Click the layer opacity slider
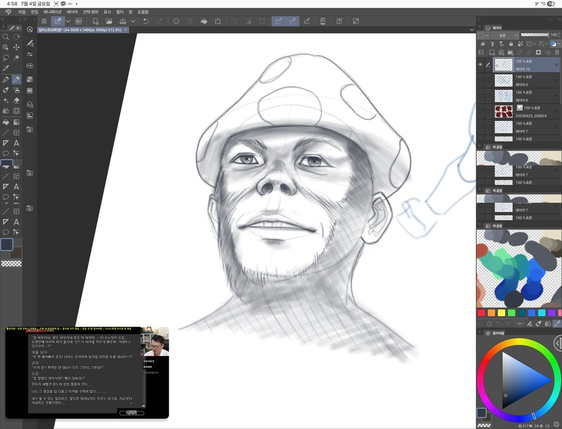This screenshot has width=562, height=429. pos(535,35)
